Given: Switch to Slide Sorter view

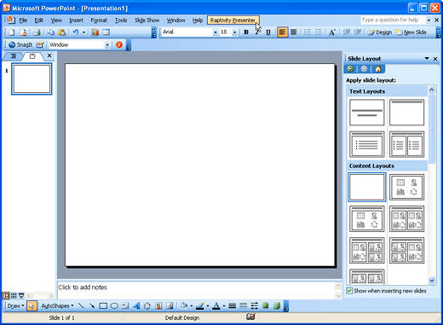Looking at the screenshot, I should point(14,296).
